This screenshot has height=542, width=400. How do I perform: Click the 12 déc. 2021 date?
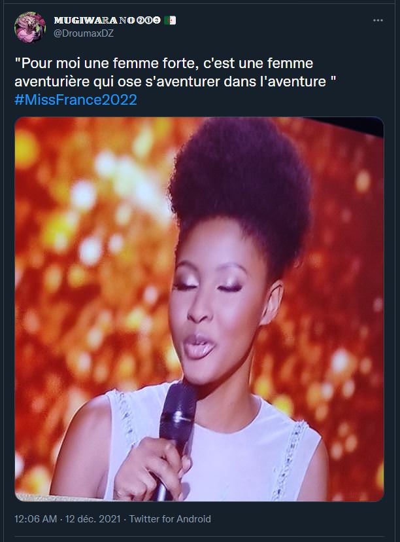click(93, 519)
